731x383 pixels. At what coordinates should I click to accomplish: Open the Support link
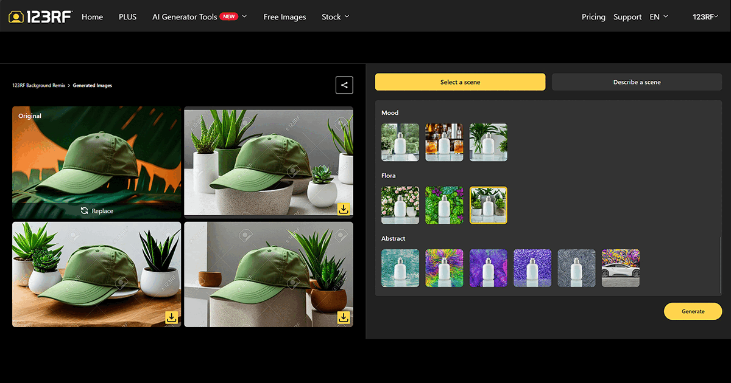[627, 17]
